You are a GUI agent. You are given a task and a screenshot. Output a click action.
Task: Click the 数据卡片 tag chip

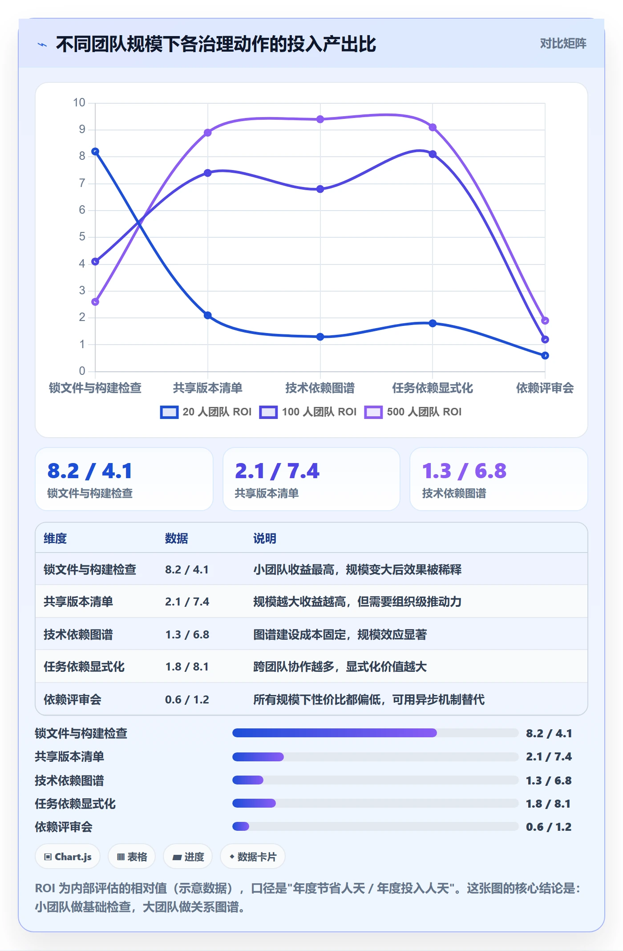tap(253, 857)
